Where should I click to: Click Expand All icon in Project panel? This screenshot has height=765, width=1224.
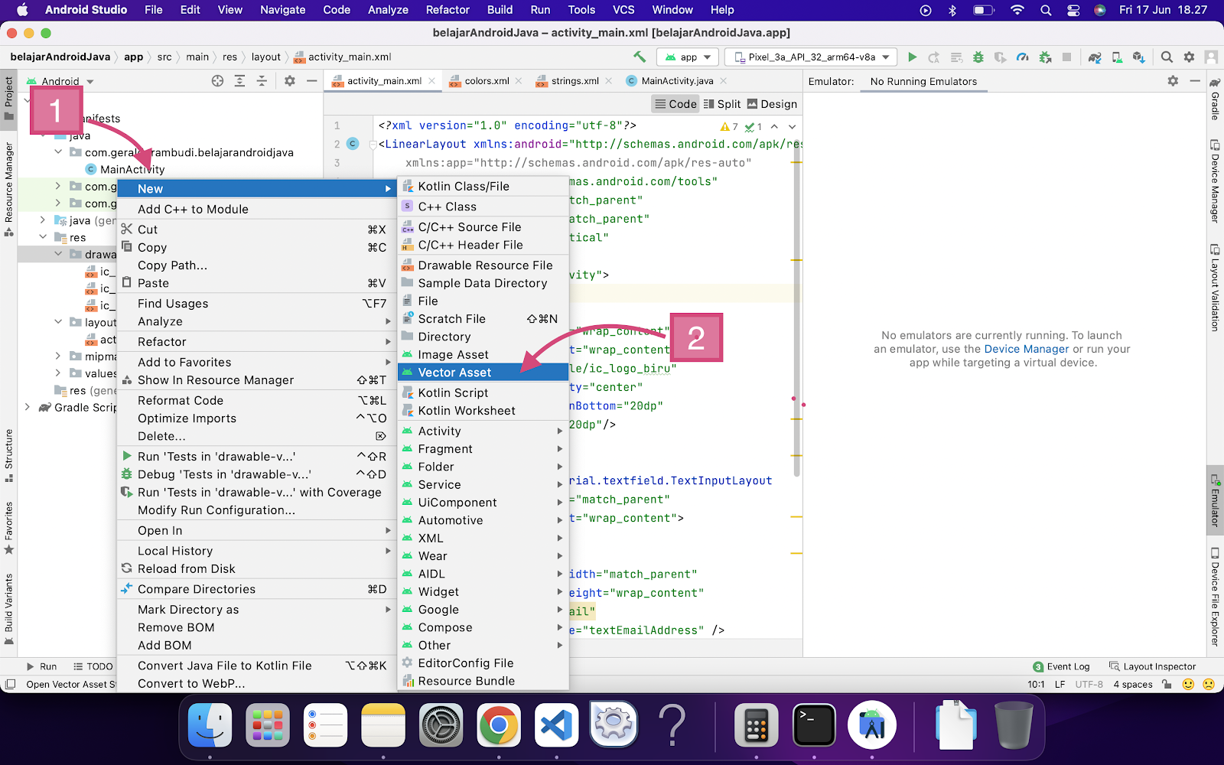coord(239,81)
